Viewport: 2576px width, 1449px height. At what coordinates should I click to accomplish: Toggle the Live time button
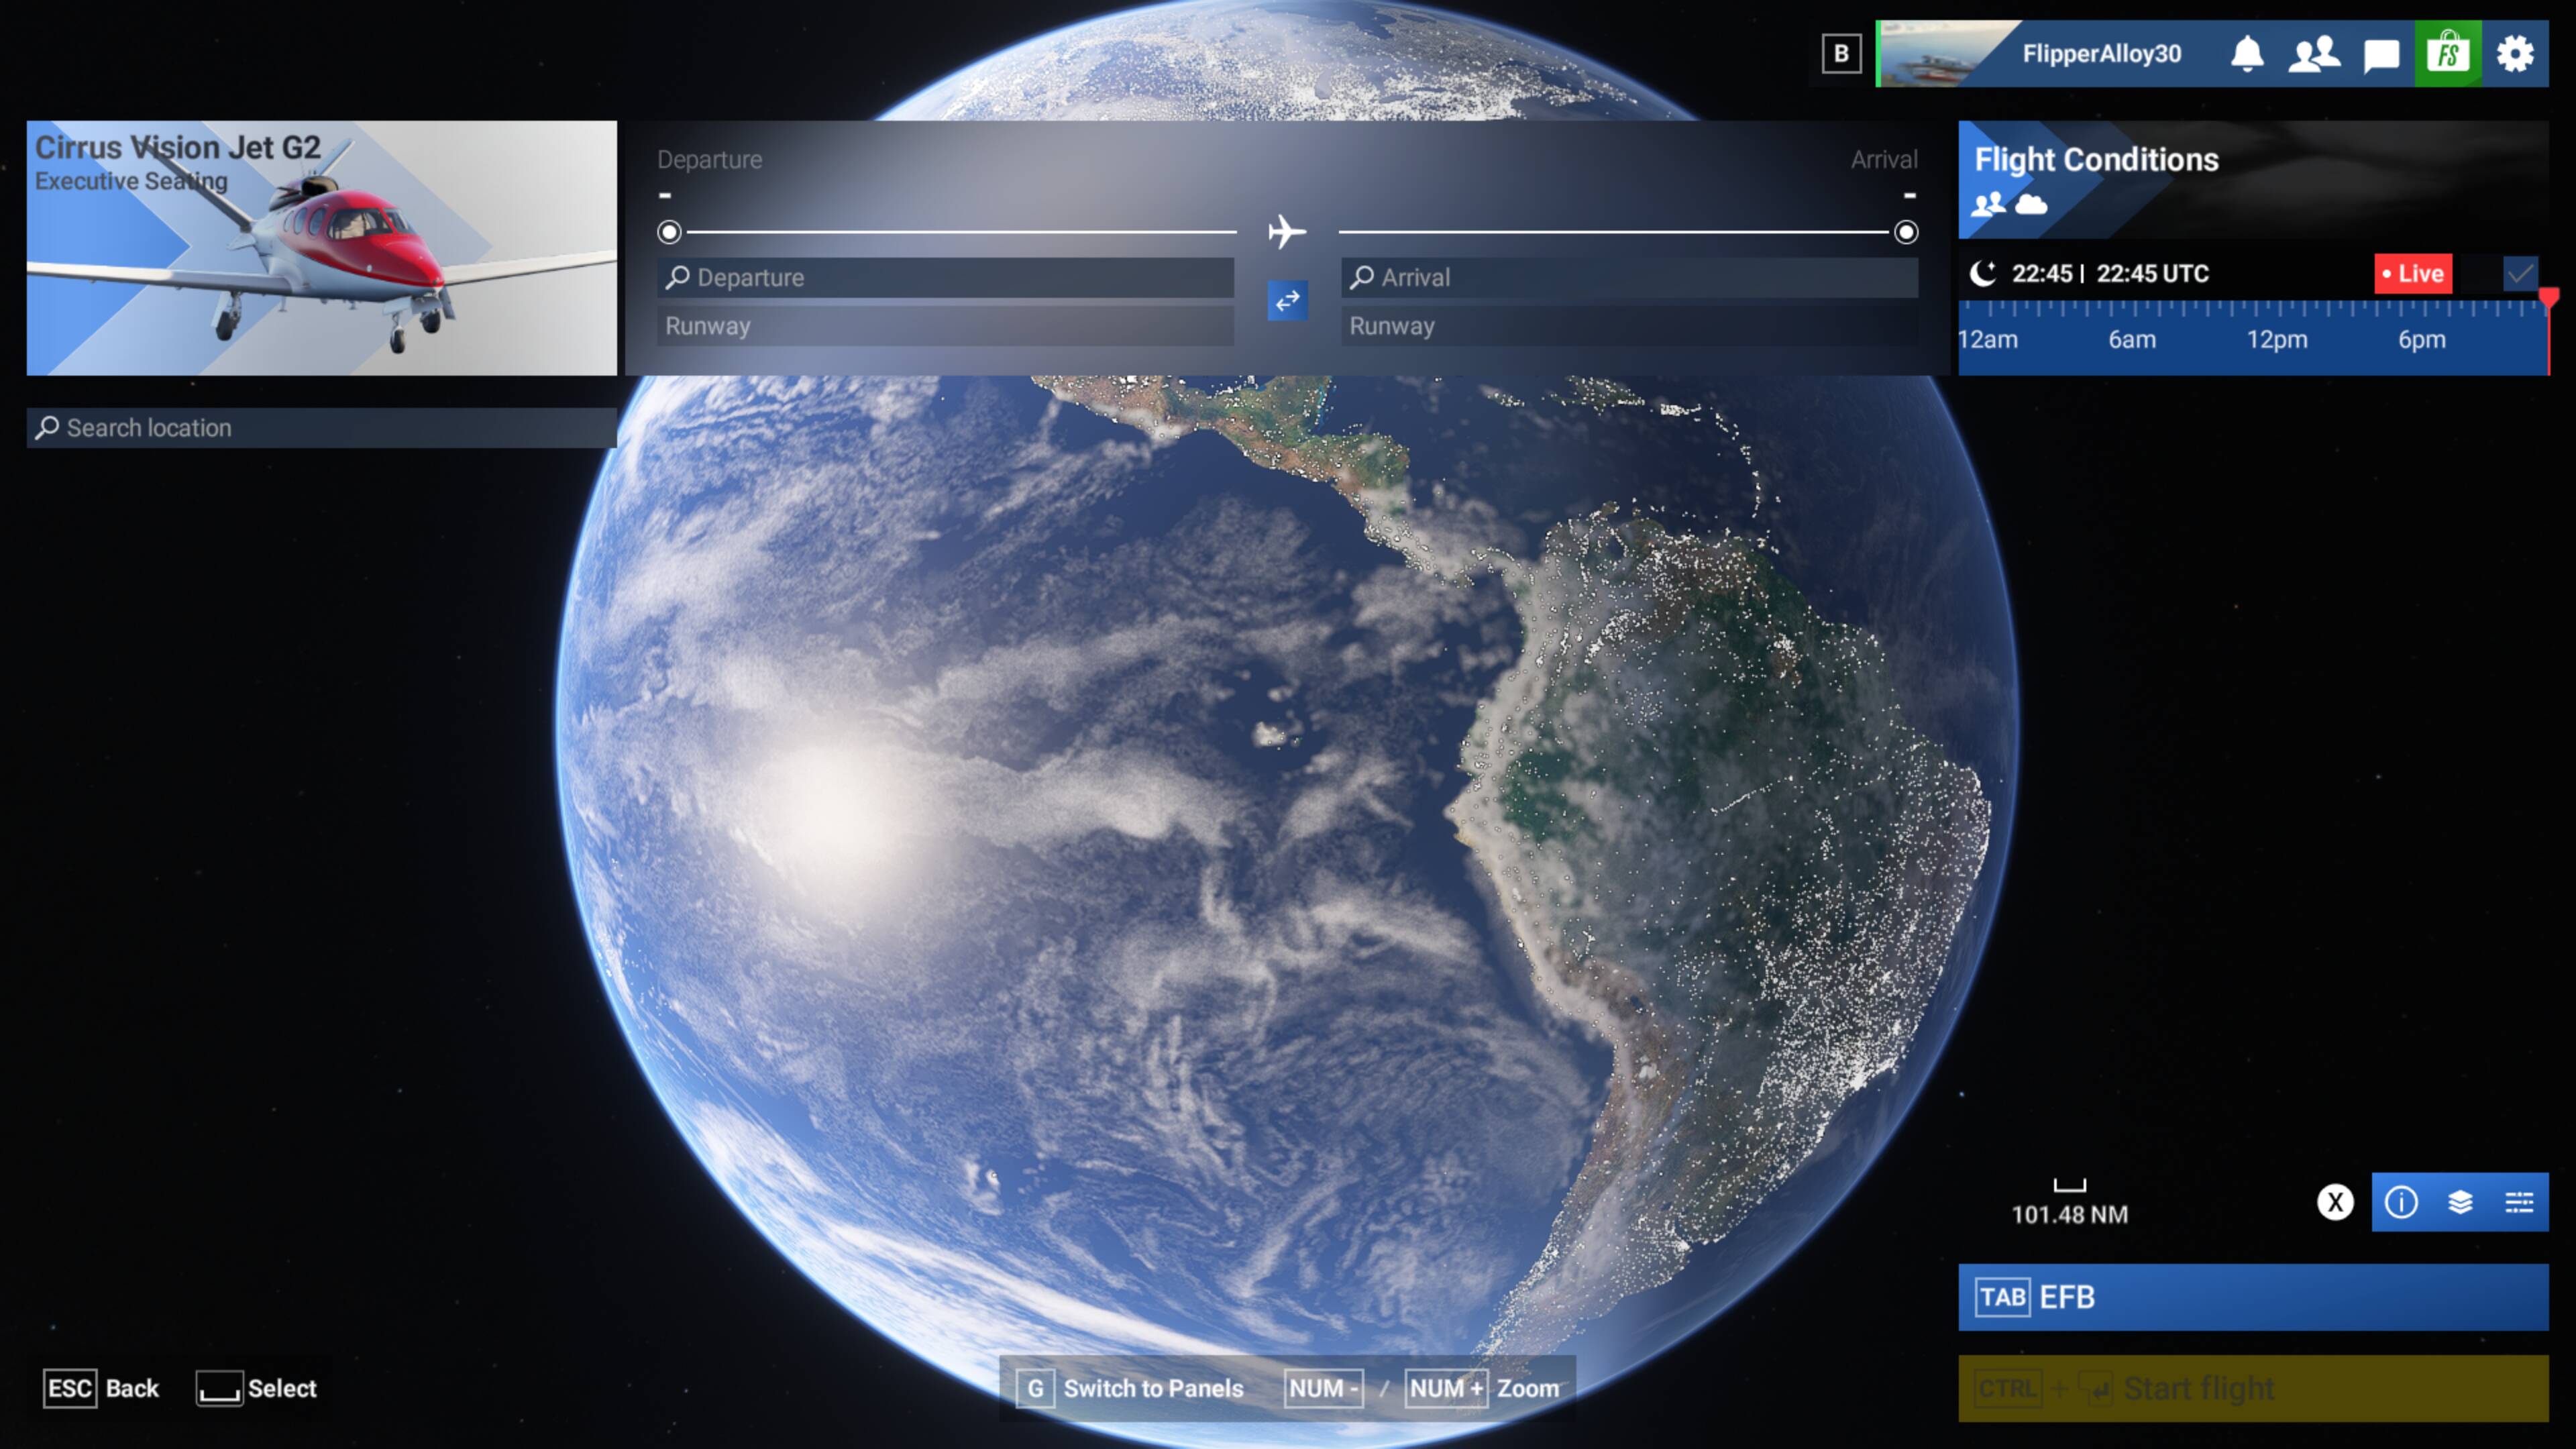[x=2413, y=273]
